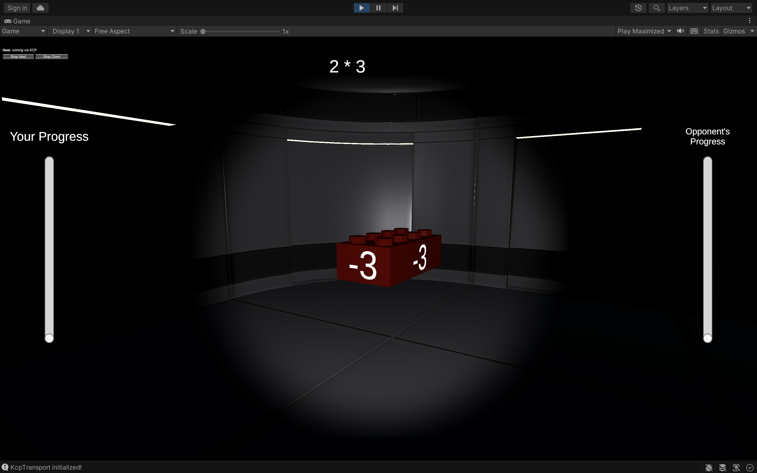This screenshot has height=473, width=757.
Task: Expand the Free Aspect dropdown
Action: click(134, 31)
